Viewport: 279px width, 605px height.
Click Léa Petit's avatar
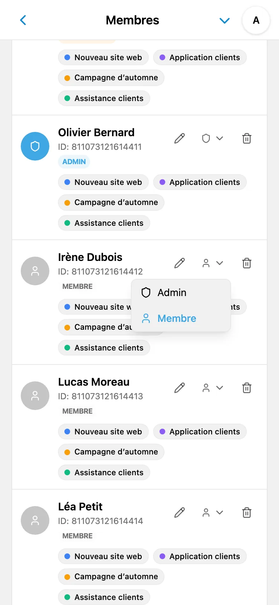35,520
